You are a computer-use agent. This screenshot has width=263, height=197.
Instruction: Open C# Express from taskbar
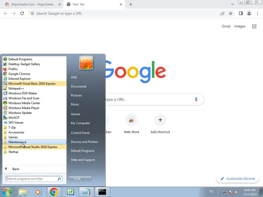pos(71,192)
